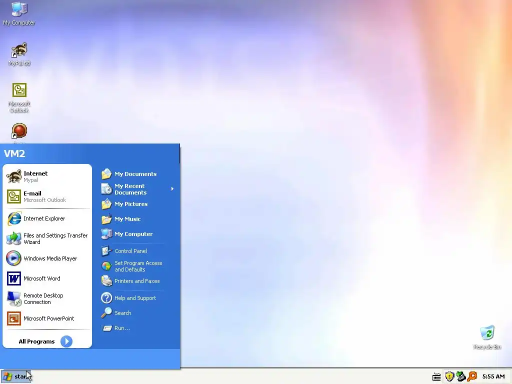
Task: Expand All Programs green arrow
Action: (66, 341)
